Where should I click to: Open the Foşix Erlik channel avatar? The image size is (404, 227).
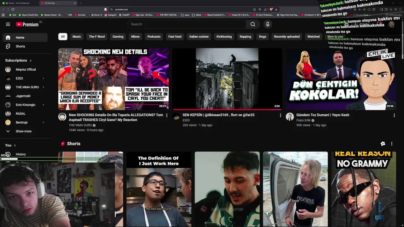(290, 117)
